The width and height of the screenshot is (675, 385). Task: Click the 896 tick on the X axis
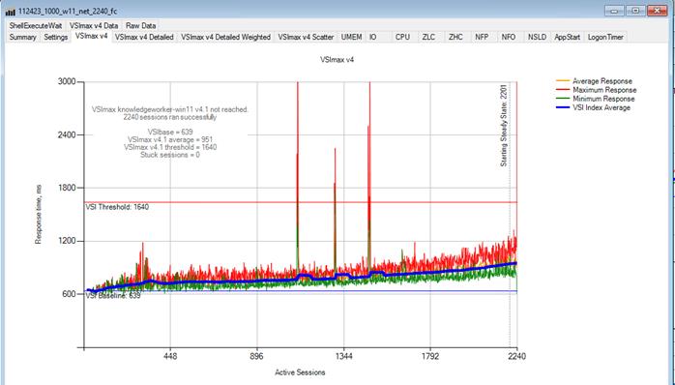coord(257,357)
